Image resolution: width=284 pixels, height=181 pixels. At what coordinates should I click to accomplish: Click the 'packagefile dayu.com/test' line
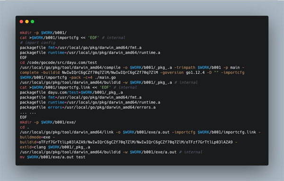(71, 92)
